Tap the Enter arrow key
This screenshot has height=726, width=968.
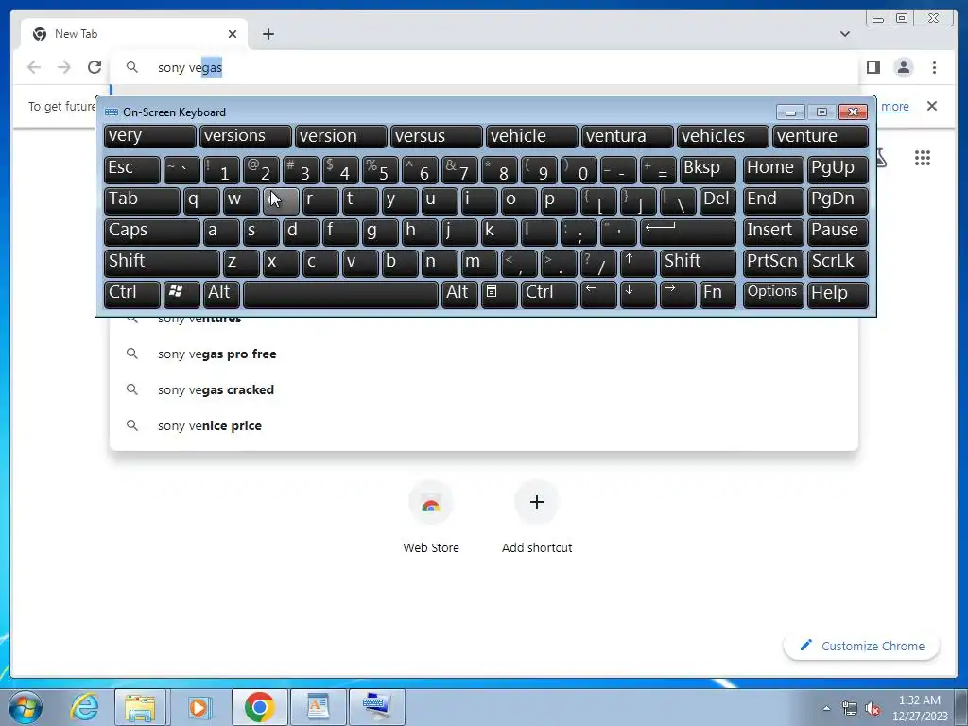click(x=688, y=233)
